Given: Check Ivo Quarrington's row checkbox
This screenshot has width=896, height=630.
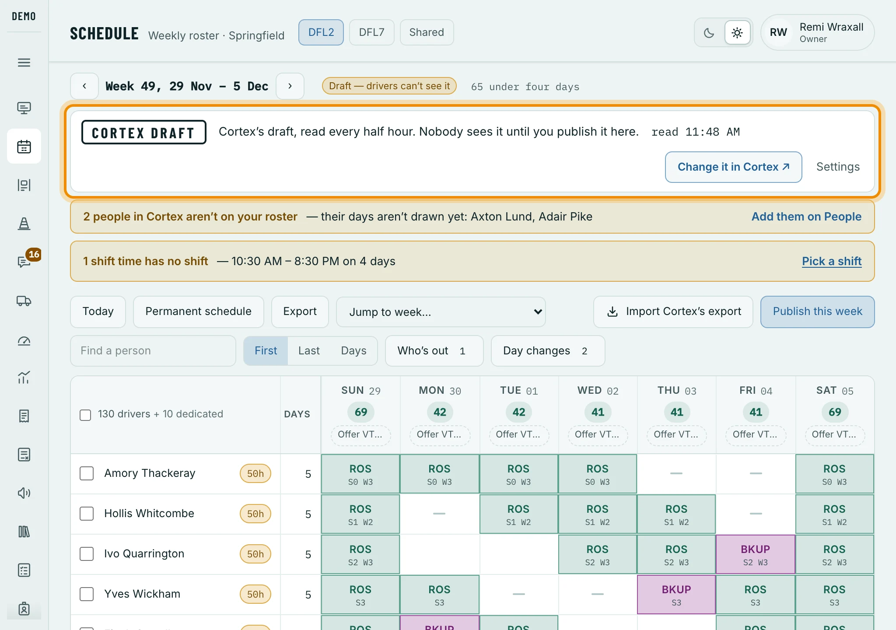Looking at the screenshot, I should pyautogui.click(x=87, y=554).
